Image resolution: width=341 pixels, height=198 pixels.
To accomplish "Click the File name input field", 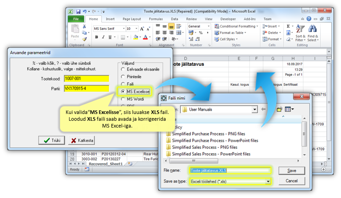I will point(230,170).
